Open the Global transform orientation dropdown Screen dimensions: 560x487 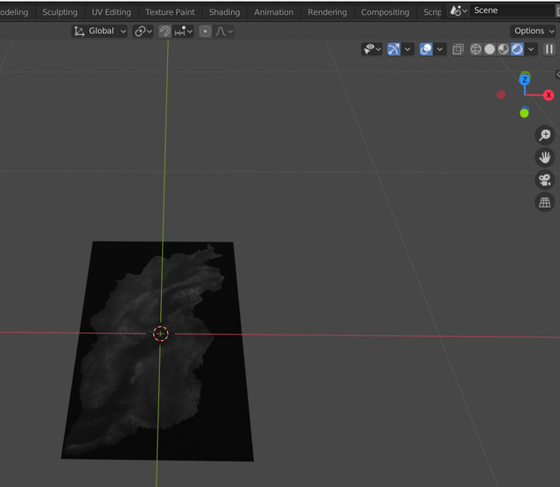[x=100, y=31]
